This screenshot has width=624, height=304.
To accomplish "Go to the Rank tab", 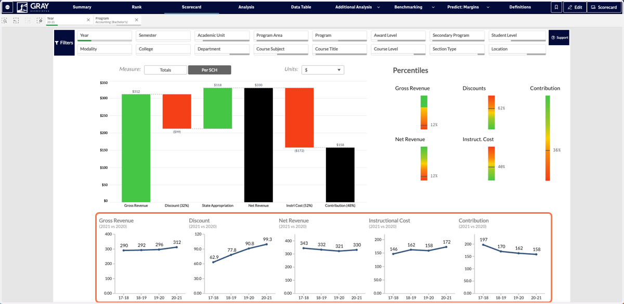I will (x=137, y=7).
